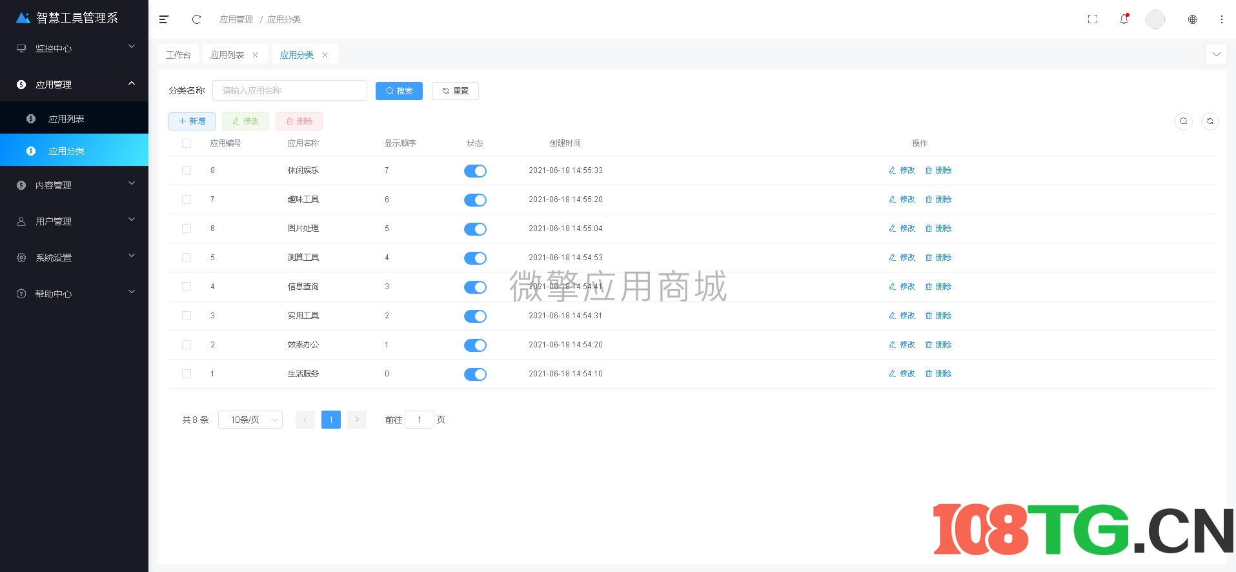
Task: Click 删除 in the 生活服务 row
Action: point(938,374)
